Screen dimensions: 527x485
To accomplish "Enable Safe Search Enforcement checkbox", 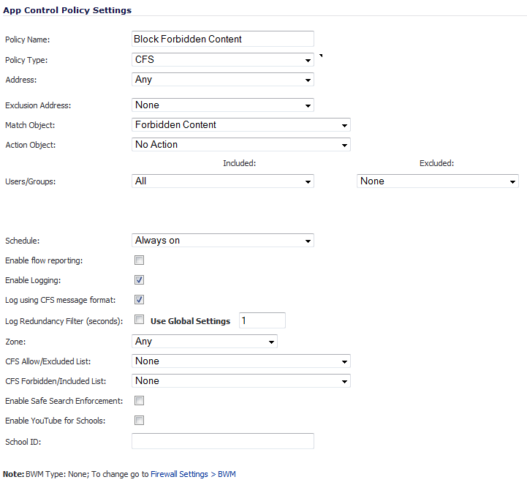I will [x=139, y=401].
